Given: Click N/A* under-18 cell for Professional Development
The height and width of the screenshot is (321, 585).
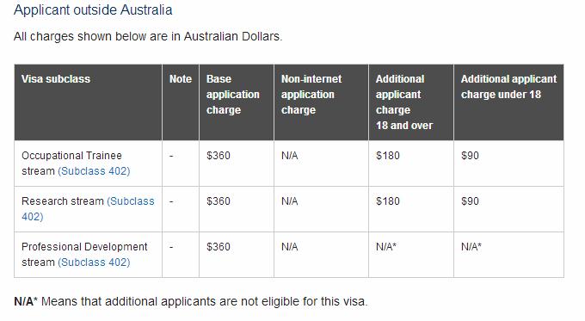Looking at the screenshot, I should click(x=471, y=247).
